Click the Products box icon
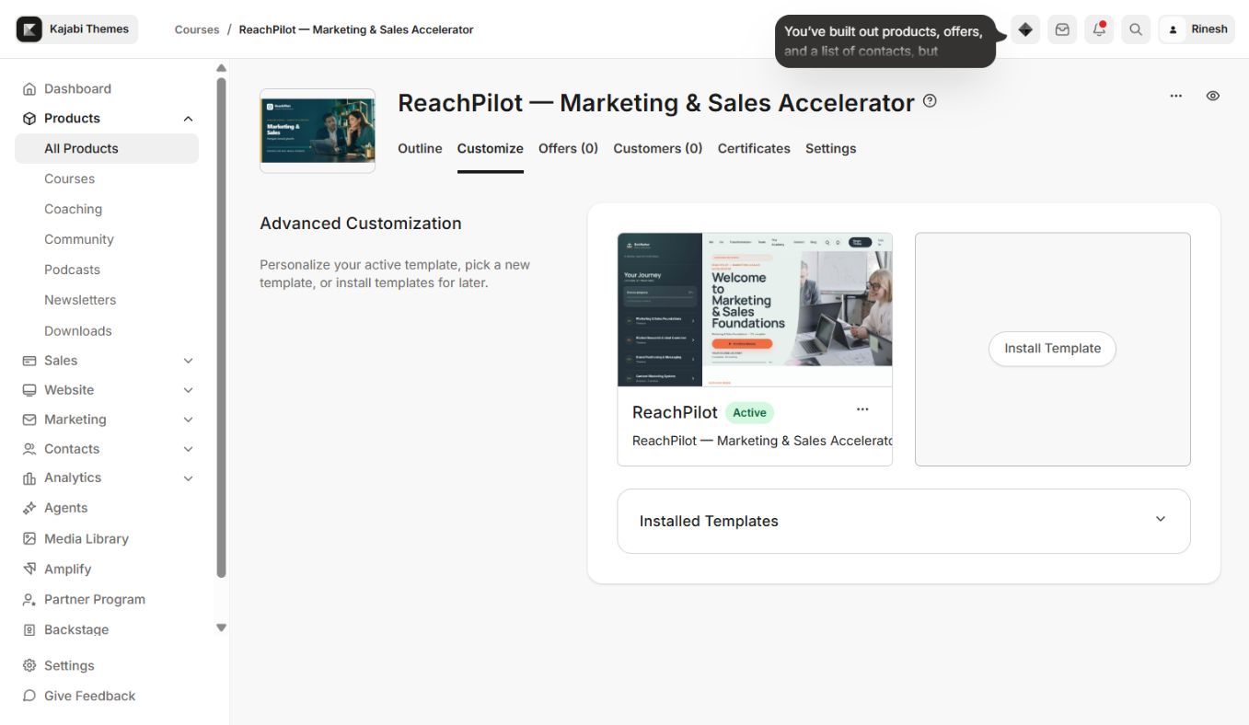Viewport: 1249px width, 725px height. 29,119
